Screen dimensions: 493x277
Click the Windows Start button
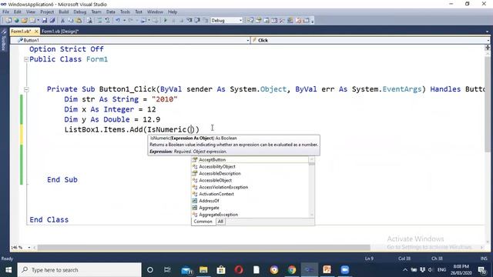[8, 270]
